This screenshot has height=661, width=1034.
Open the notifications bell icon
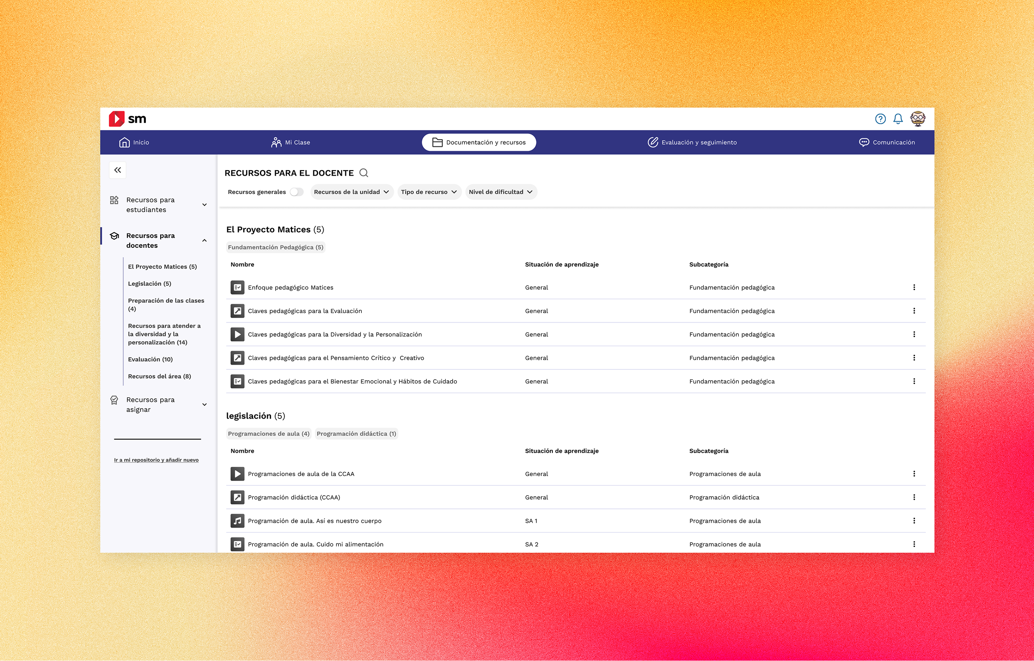[898, 119]
